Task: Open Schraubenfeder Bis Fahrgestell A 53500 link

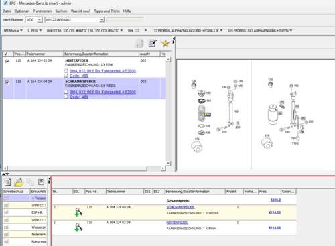Action: click(103, 92)
